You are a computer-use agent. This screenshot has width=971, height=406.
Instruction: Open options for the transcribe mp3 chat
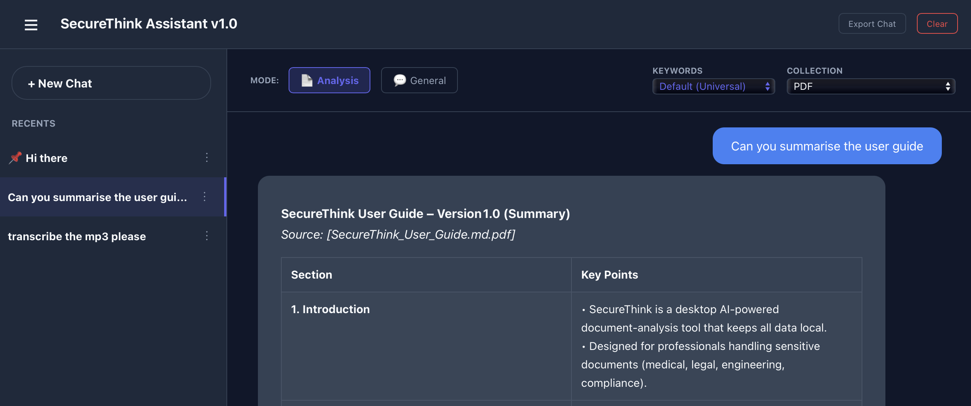[207, 236]
